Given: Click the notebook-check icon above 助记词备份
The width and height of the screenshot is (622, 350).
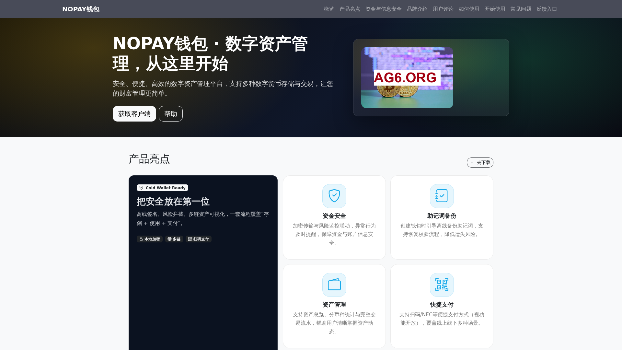Looking at the screenshot, I should pos(442,196).
